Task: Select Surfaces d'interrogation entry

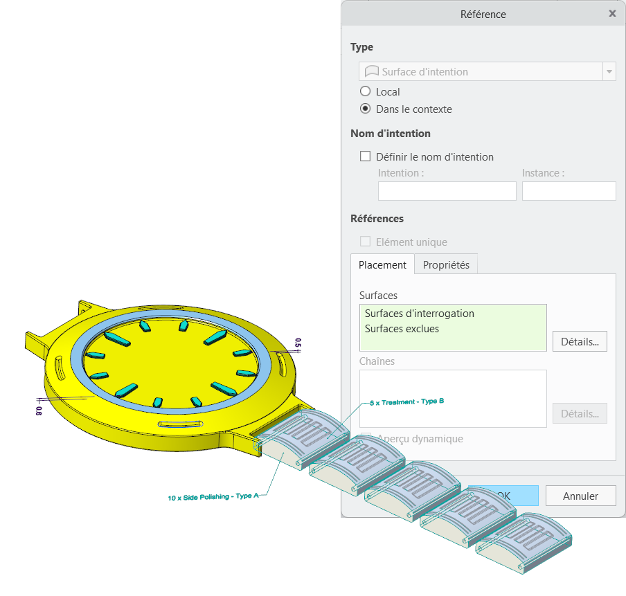Action: [419, 314]
